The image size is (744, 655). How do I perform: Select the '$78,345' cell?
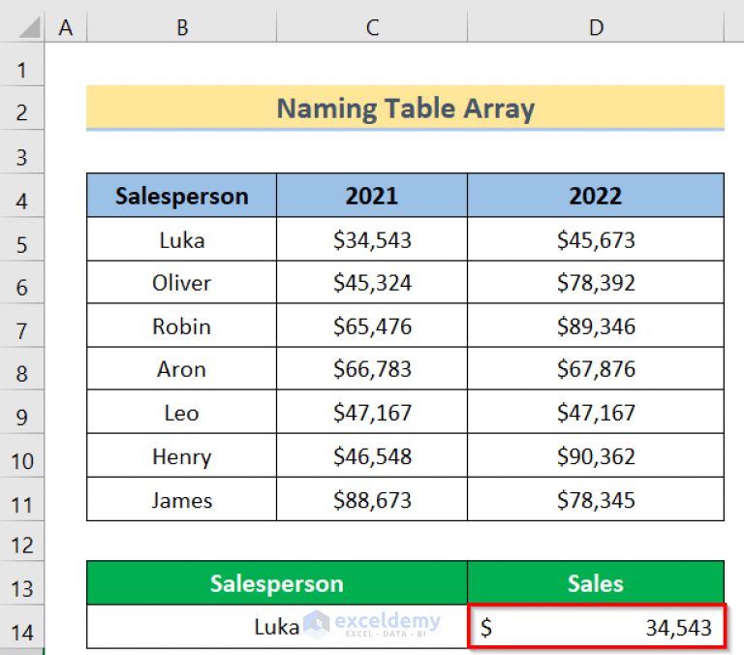click(x=596, y=499)
